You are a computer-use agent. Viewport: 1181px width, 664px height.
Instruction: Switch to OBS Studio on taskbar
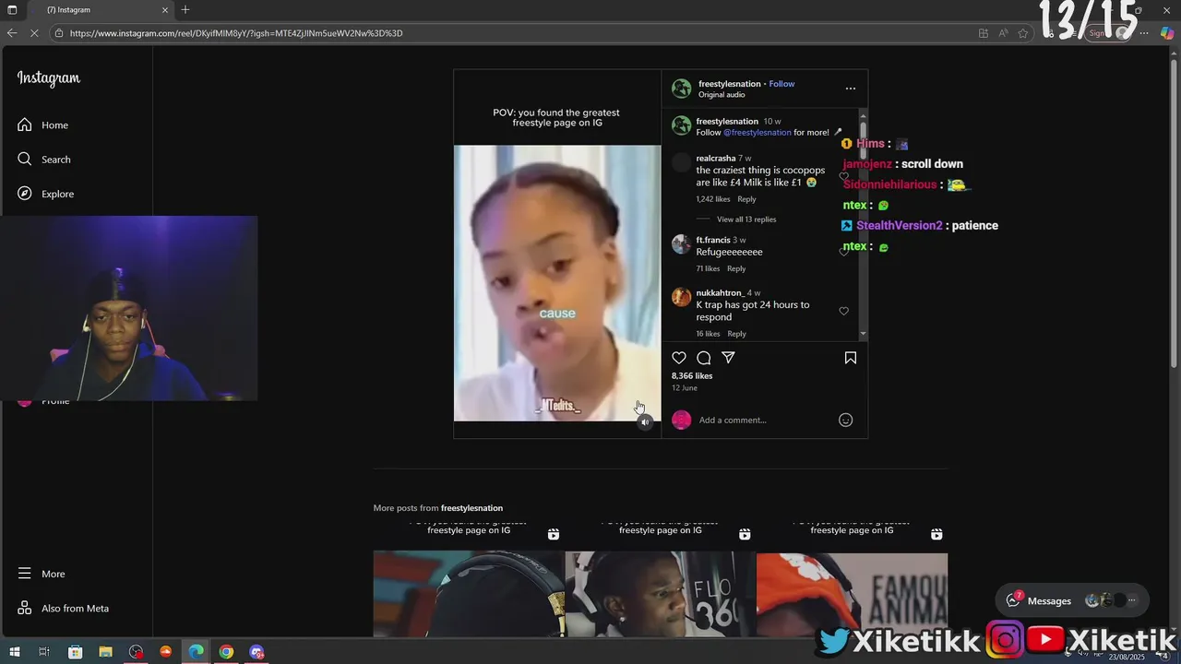pyautogui.click(x=137, y=652)
